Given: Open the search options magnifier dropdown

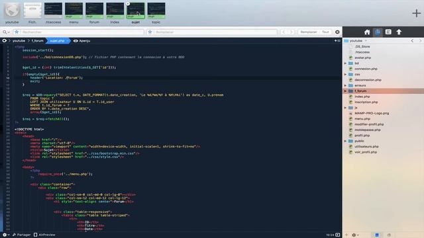Looking at the screenshot, I should click(6, 32).
